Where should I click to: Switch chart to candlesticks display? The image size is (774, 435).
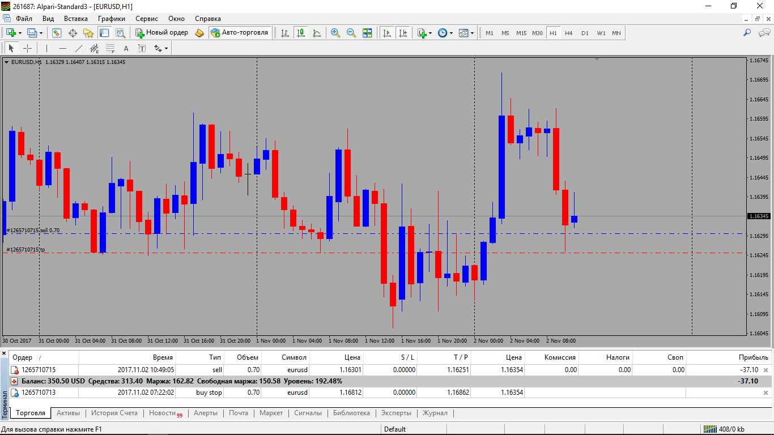point(300,33)
